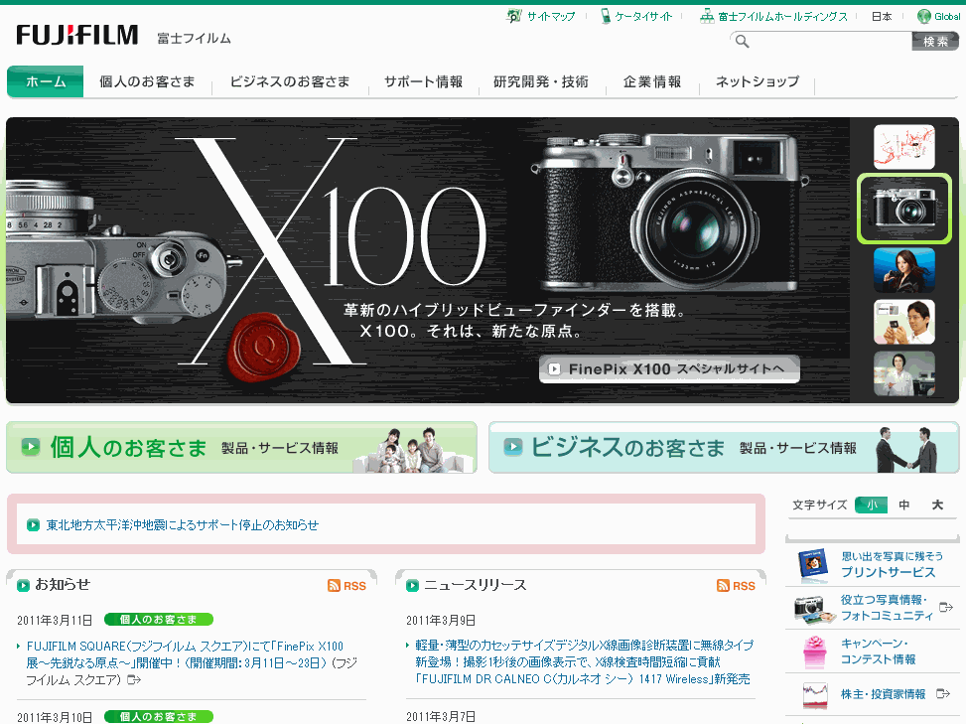Screen dimensions: 966x724
Task: Open the ケータイサイト link
Action: pyautogui.click(x=643, y=17)
